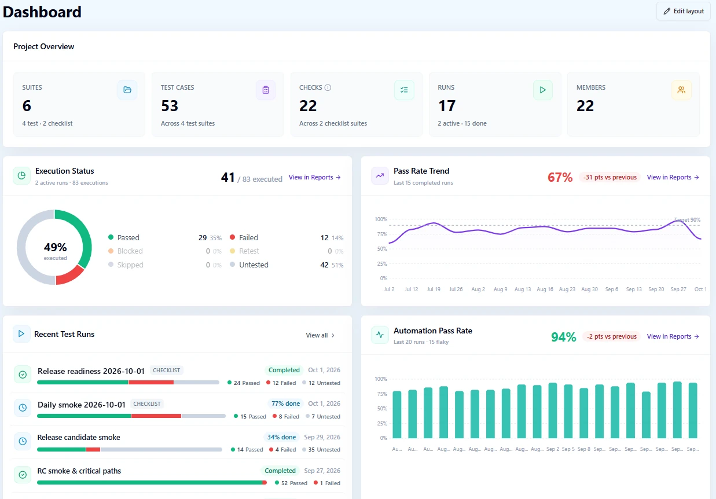Click completed check icon for Release readiness run
The width and height of the screenshot is (716, 499).
pyautogui.click(x=23, y=375)
